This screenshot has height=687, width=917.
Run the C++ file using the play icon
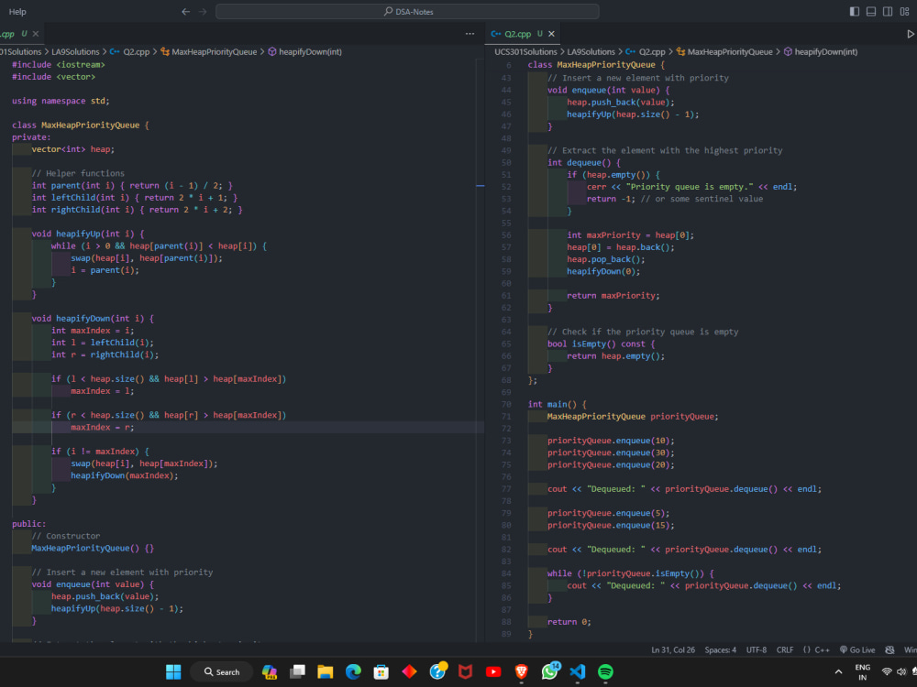pos(911,33)
